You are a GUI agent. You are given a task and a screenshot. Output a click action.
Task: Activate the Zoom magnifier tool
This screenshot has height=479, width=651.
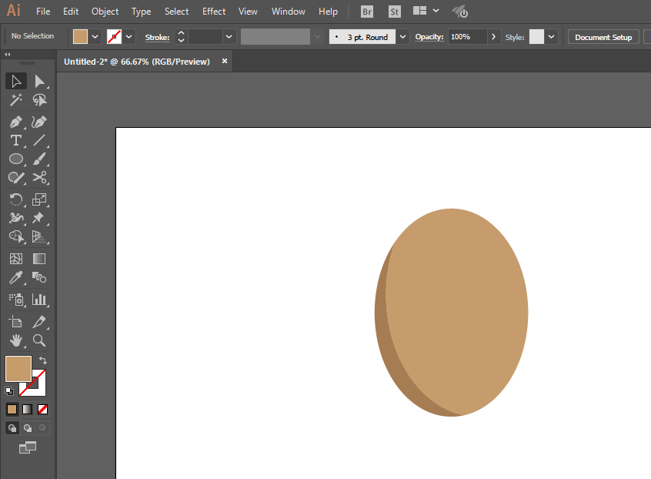coord(39,340)
